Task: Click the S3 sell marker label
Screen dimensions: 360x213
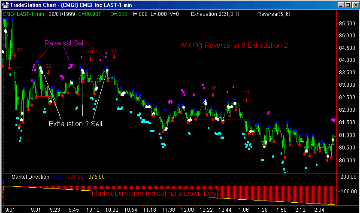Action: click(x=90, y=52)
